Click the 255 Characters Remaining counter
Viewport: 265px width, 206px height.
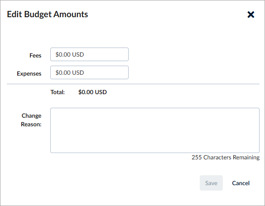tap(226, 158)
